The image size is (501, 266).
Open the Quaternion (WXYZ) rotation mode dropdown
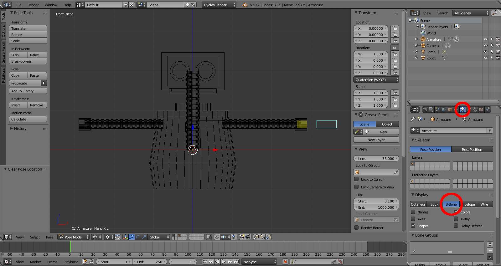tap(376, 80)
